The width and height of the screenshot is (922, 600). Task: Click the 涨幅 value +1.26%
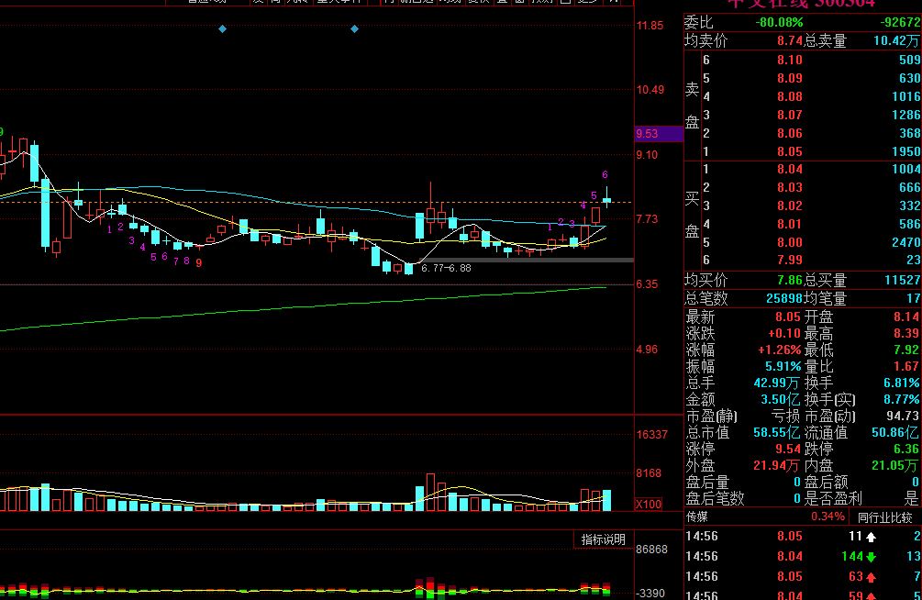780,350
